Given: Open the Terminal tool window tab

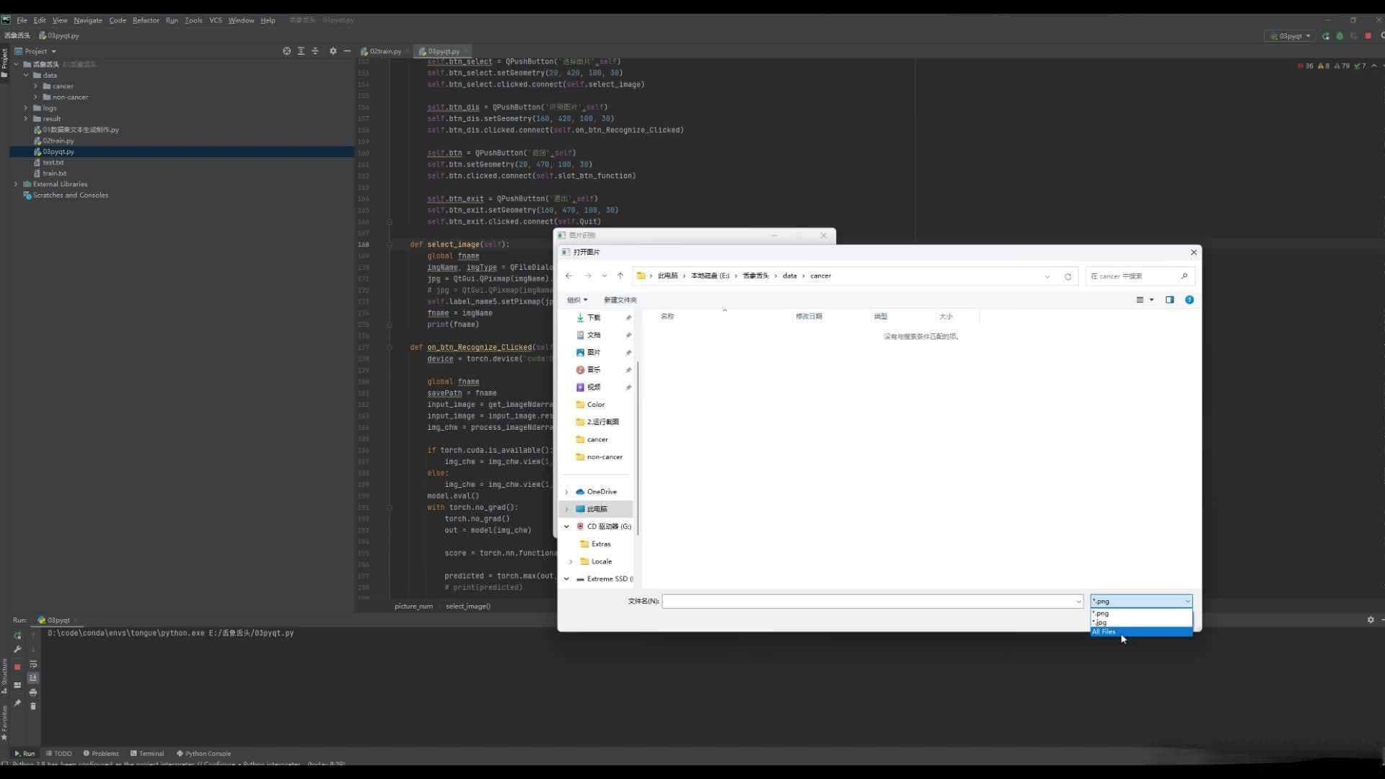Looking at the screenshot, I should coord(147,754).
